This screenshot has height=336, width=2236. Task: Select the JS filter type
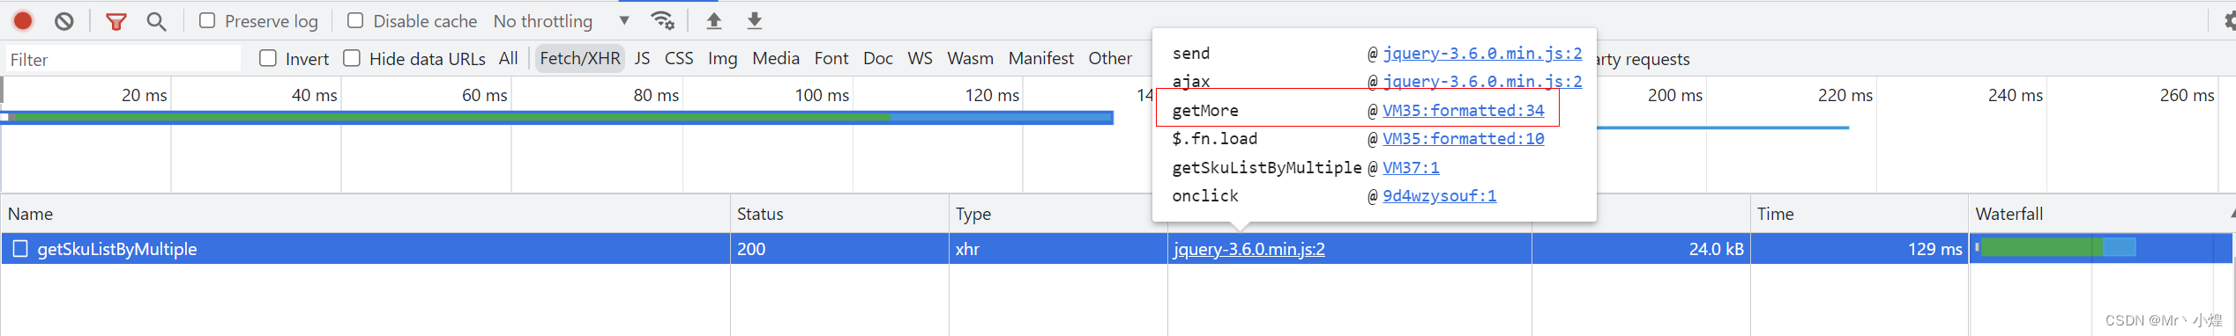(x=642, y=58)
